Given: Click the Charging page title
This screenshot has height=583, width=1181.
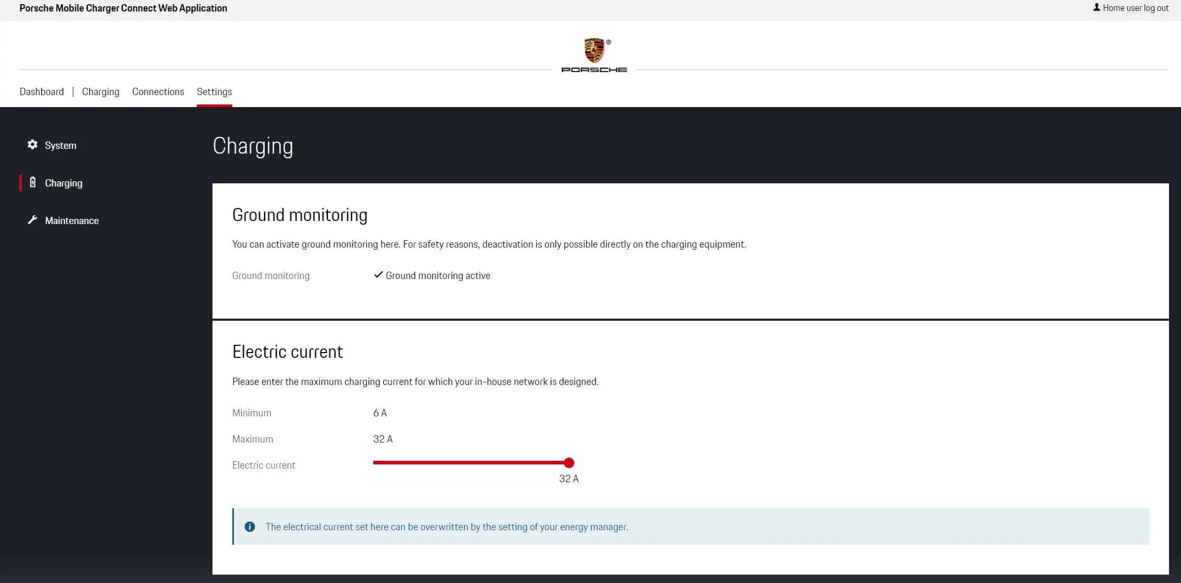Looking at the screenshot, I should [253, 146].
